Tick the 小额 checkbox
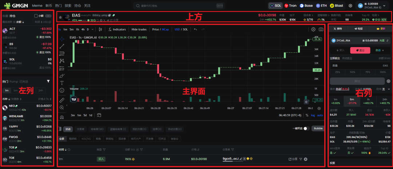The height and width of the screenshot is (169, 393). click(36, 16)
